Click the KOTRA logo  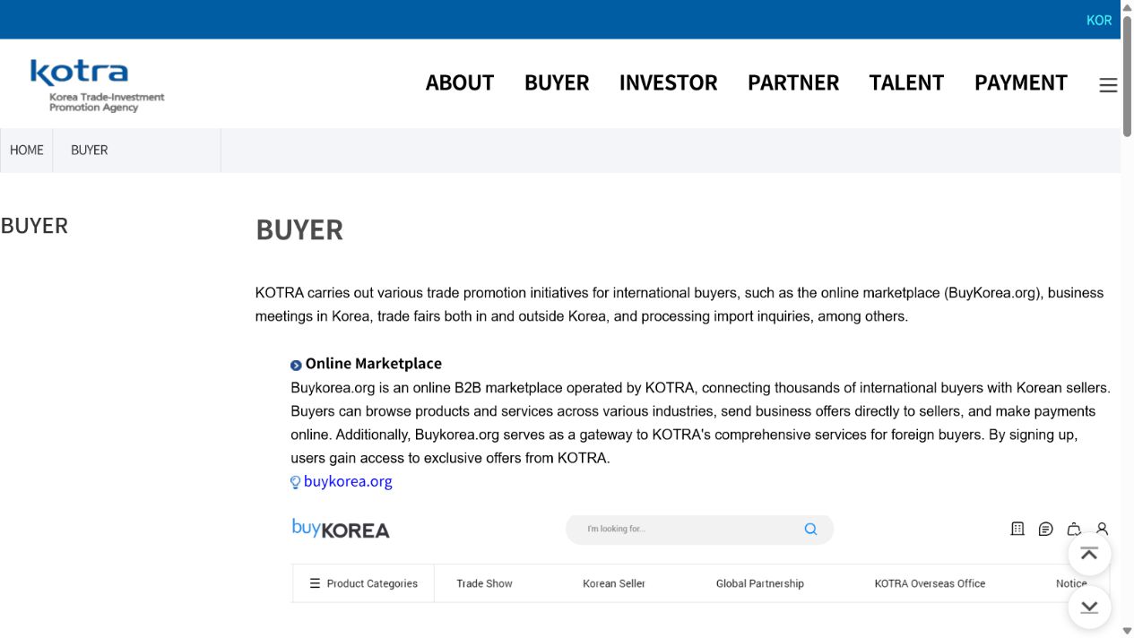point(97,85)
